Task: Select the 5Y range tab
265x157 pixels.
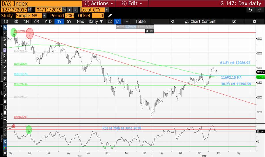Action: point(69,22)
